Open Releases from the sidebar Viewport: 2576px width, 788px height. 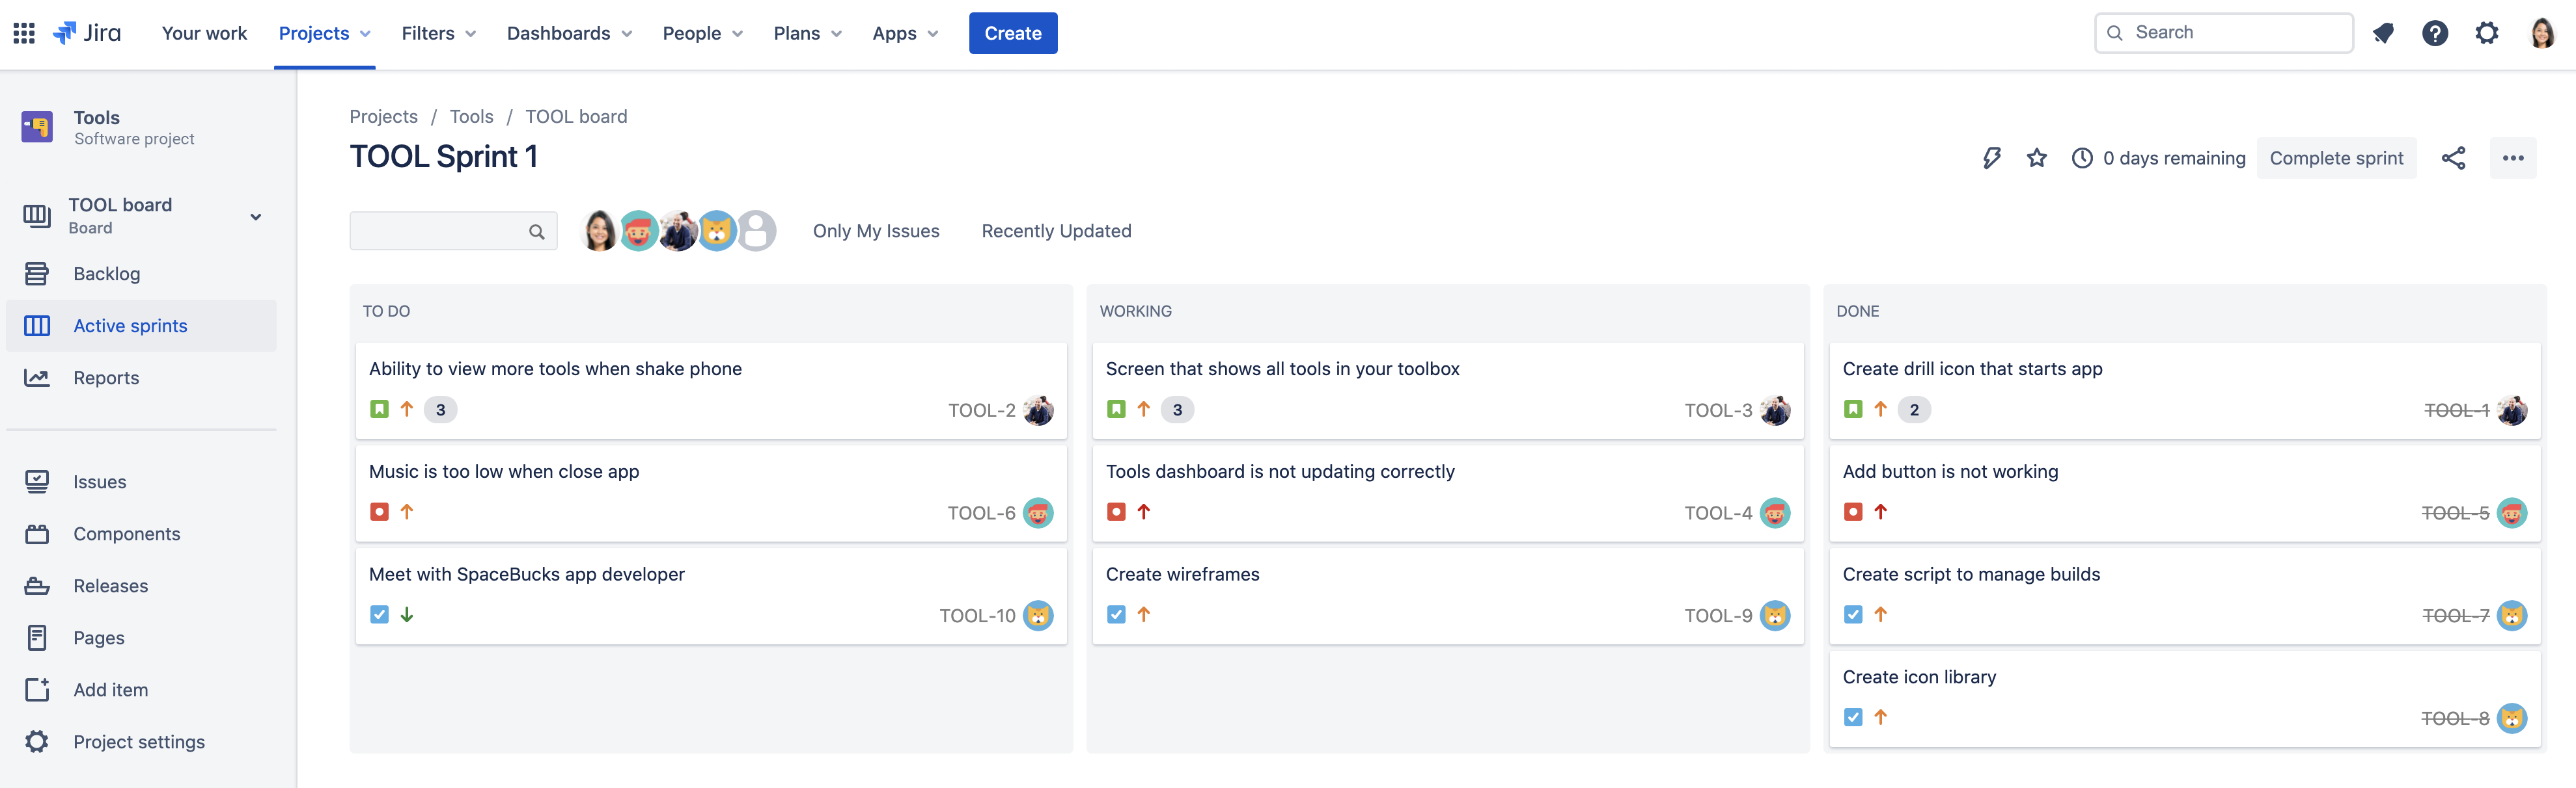click(x=110, y=585)
